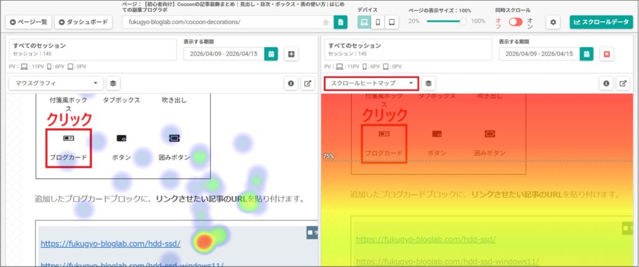Click the right panel layers icon
639x267 pixels.
(428, 83)
